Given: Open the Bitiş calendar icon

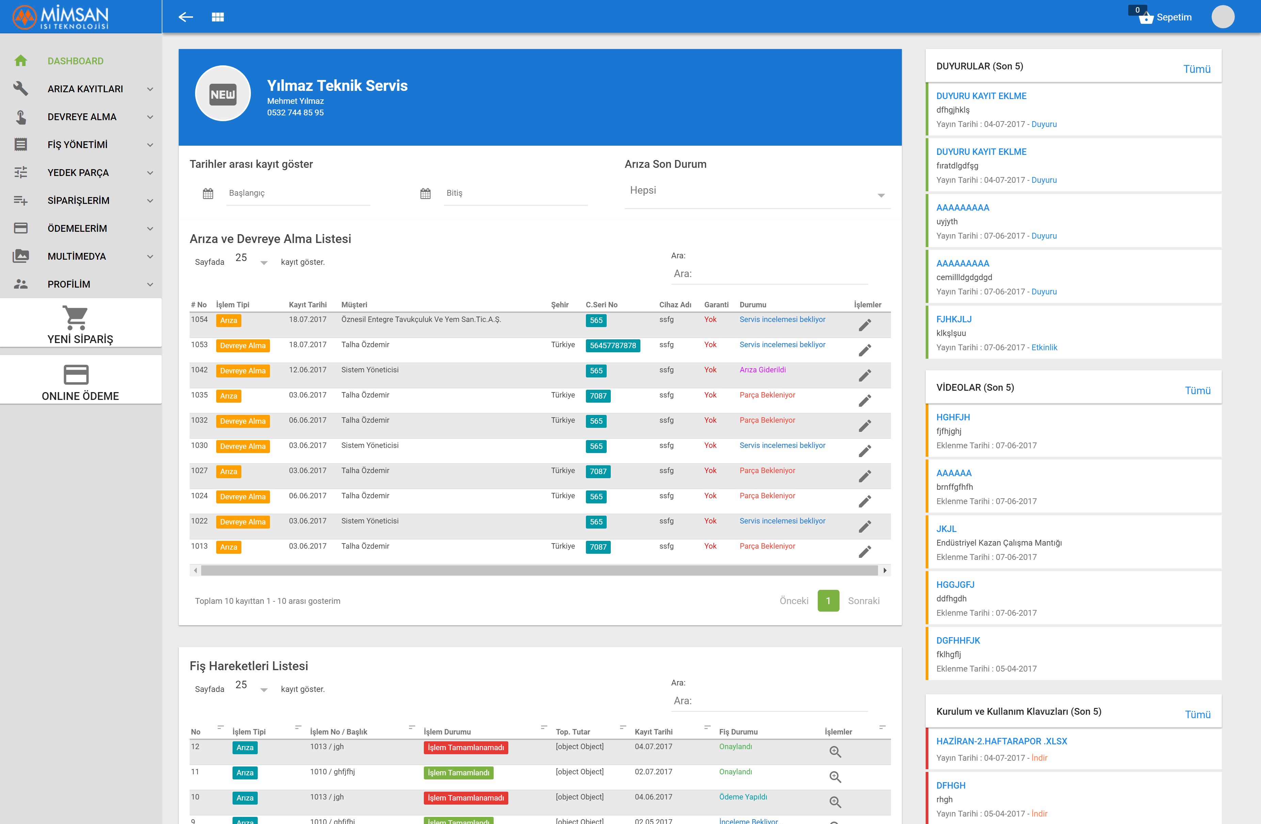Looking at the screenshot, I should [426, 193].
